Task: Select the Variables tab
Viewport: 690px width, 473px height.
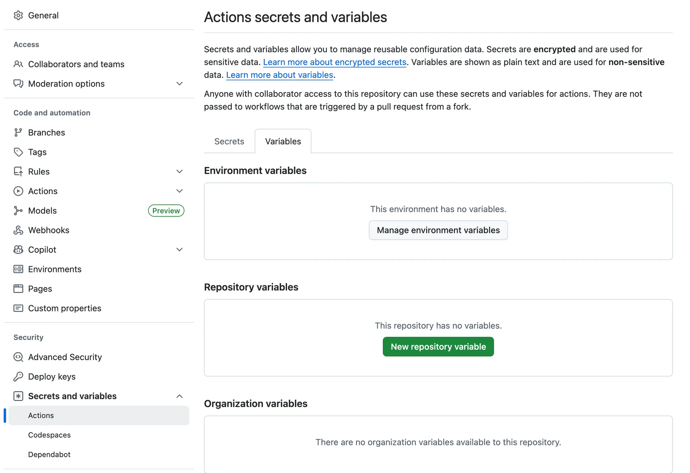Action: [283, 141]
